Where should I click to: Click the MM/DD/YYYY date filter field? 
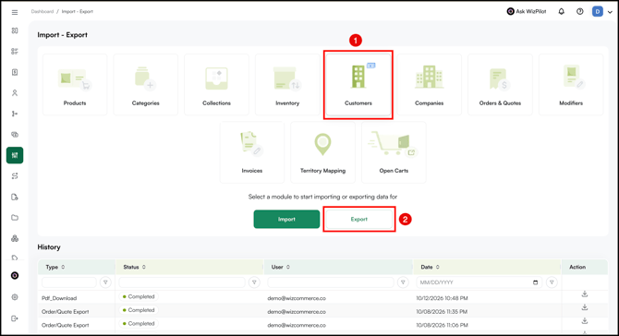[479, 282]
